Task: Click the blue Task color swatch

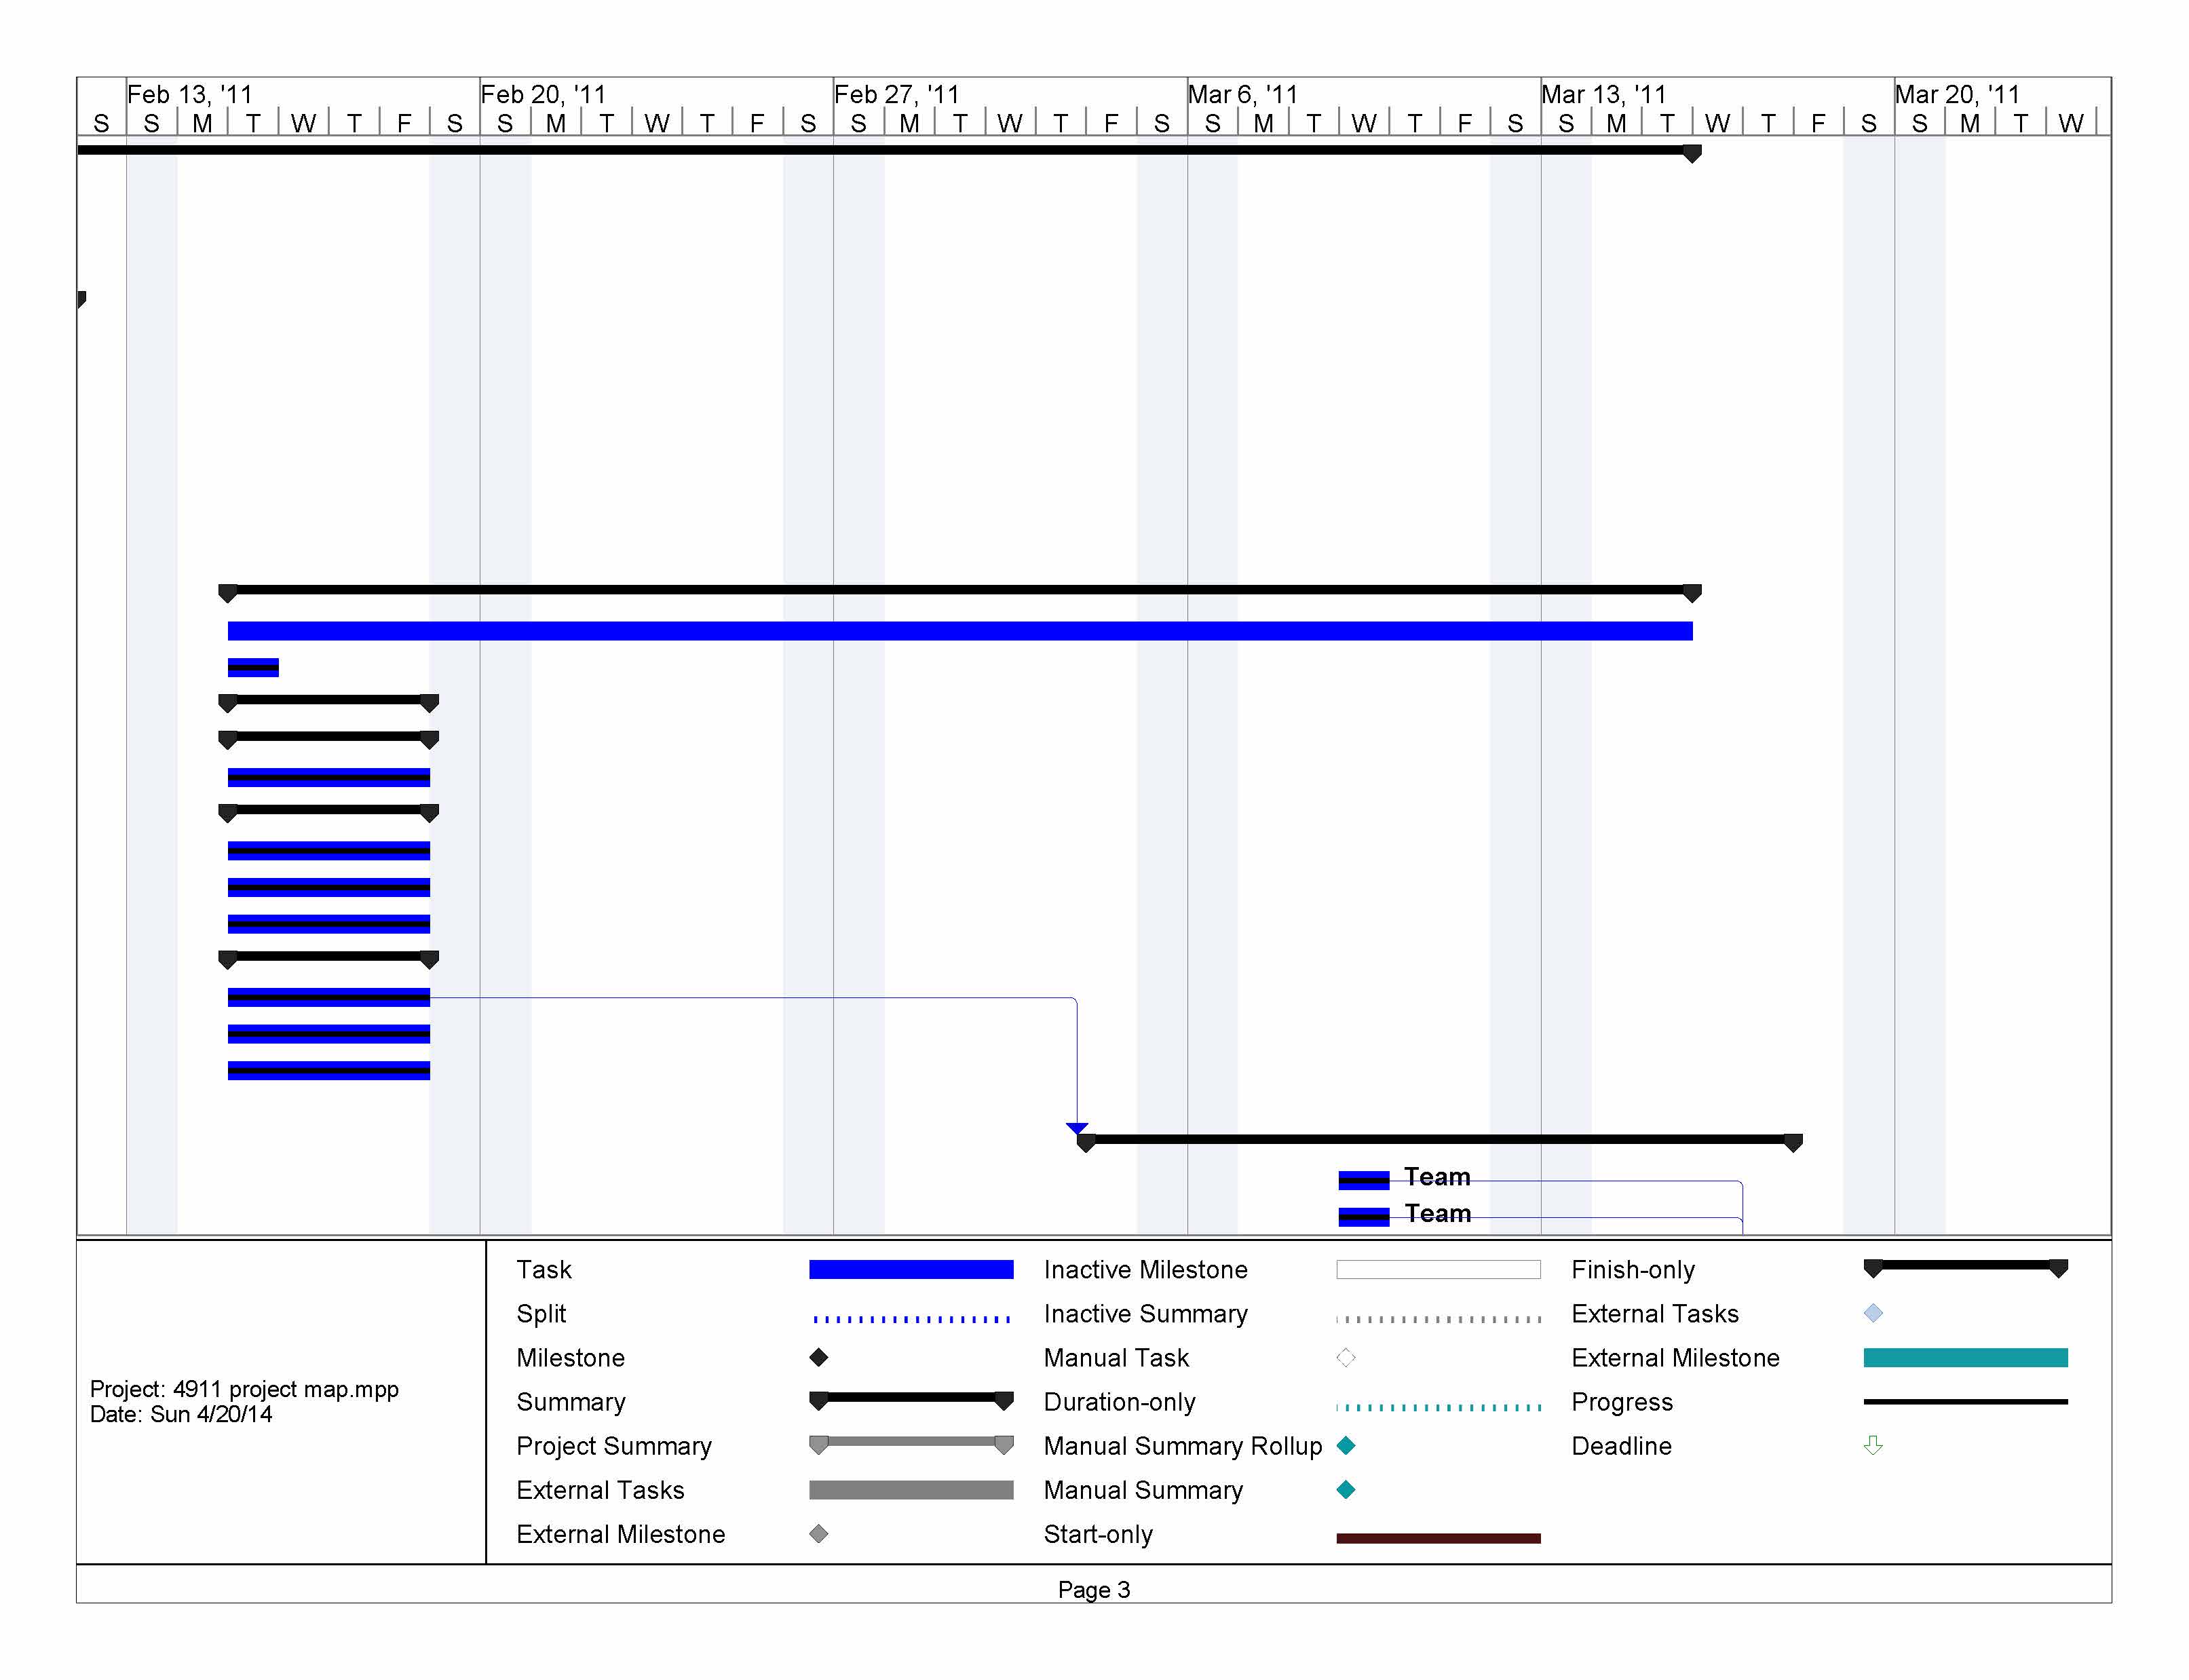Action: pos(910,1269)
